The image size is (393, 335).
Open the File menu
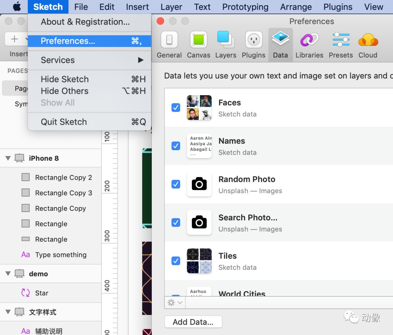(81, 7)
